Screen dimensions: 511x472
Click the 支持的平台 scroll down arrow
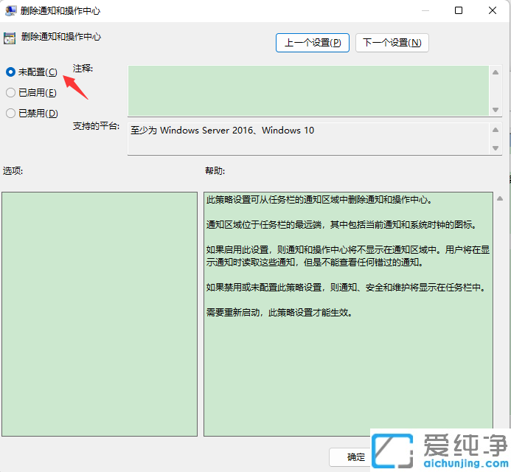pos(496,147)
